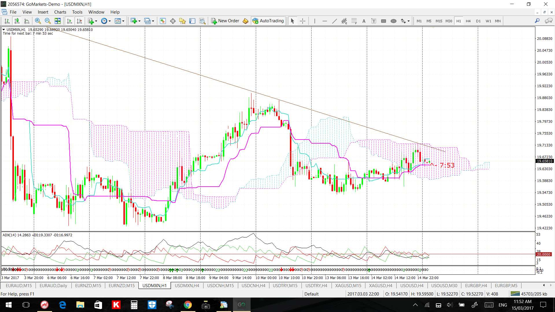Screen dimensions: 555x312
Task: Select the H4 timeframe button
Action: pos(468,21)
